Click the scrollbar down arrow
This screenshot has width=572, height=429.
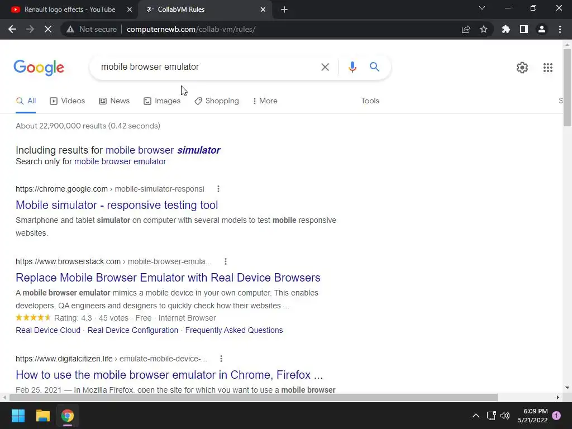(567, 388)
